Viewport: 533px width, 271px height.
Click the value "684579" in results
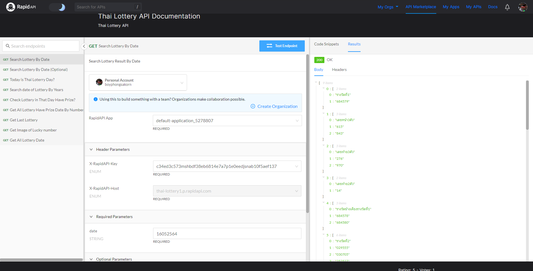(x=342, y=101)
